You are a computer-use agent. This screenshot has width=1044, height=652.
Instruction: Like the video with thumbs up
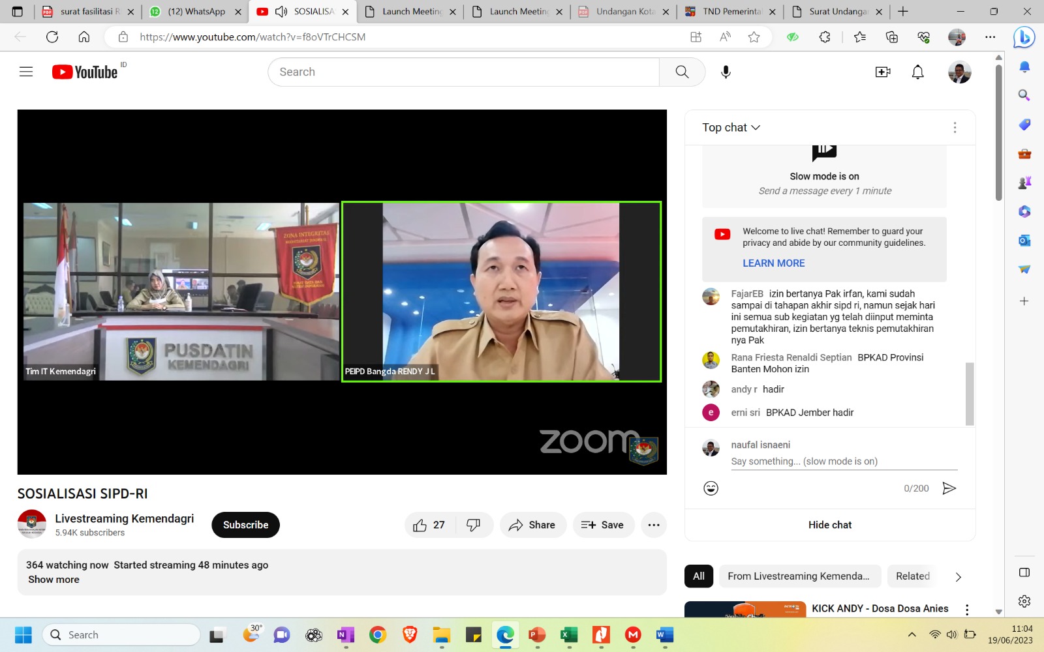tap(429, 525)
